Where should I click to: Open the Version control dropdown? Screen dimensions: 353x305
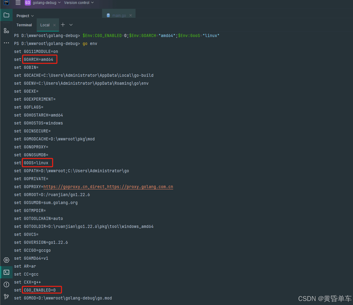79,3
